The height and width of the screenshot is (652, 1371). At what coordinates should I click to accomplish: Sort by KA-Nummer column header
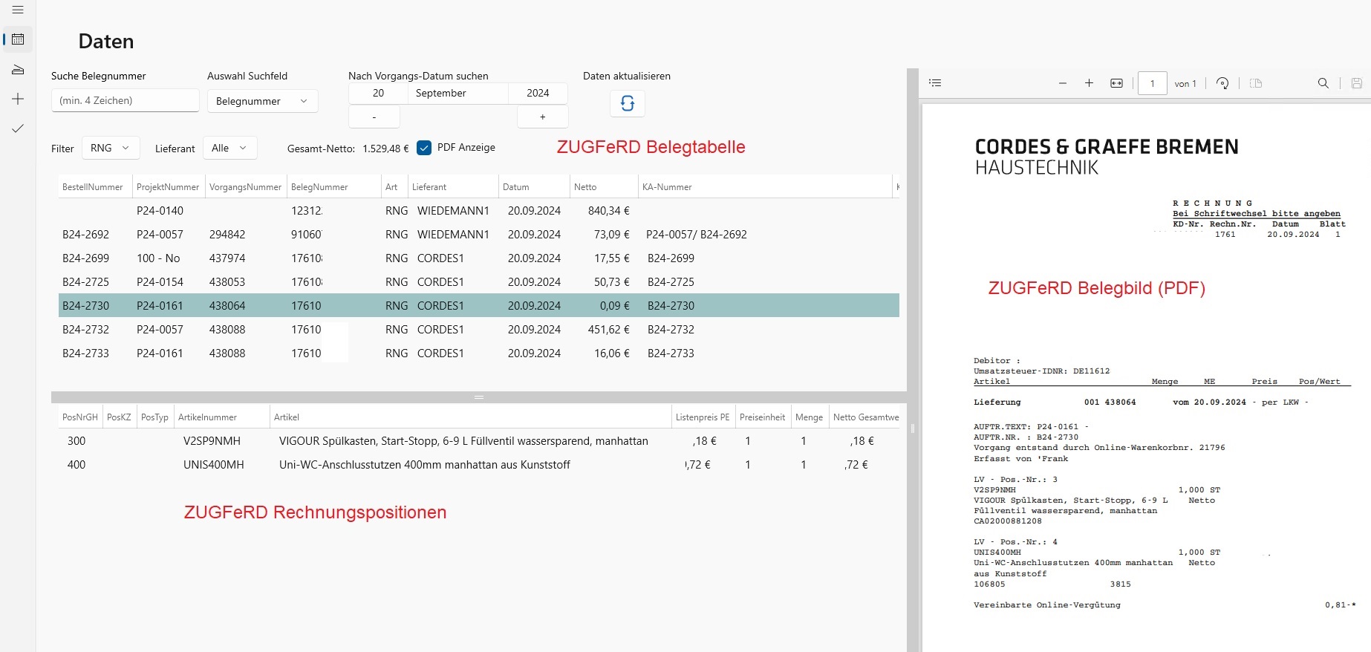tap(765, 187)
